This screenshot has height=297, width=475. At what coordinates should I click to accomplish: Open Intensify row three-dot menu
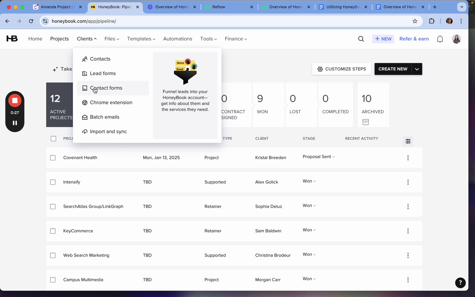[x=408, y=182]
